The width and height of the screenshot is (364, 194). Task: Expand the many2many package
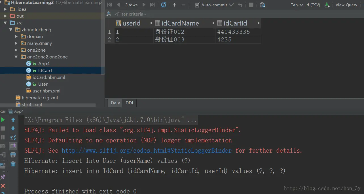16,43
